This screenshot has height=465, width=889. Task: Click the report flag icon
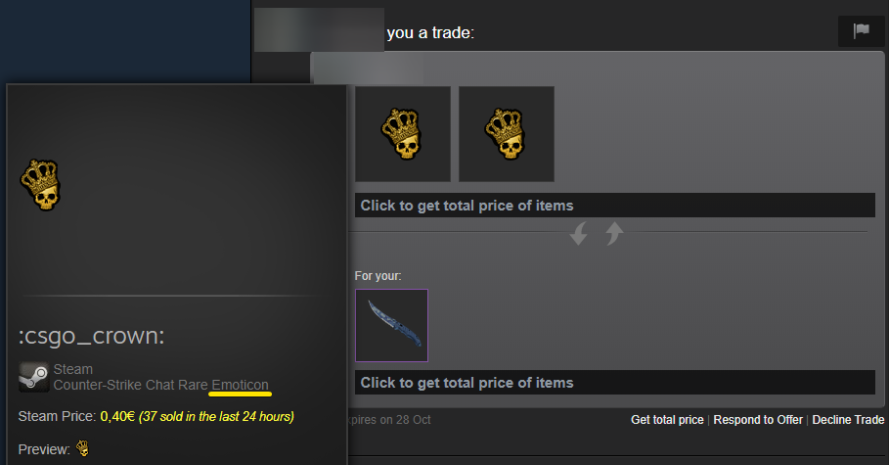(x=861, y=31)
